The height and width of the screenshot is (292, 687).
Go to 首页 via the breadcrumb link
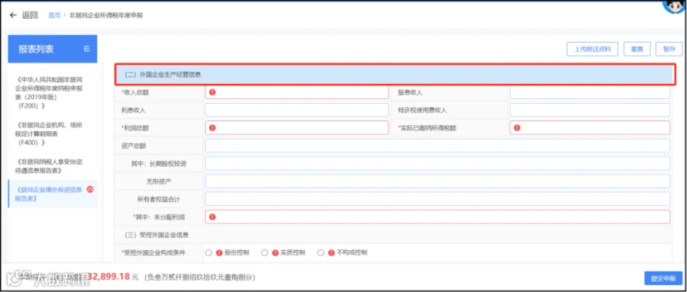coord(54,15)
